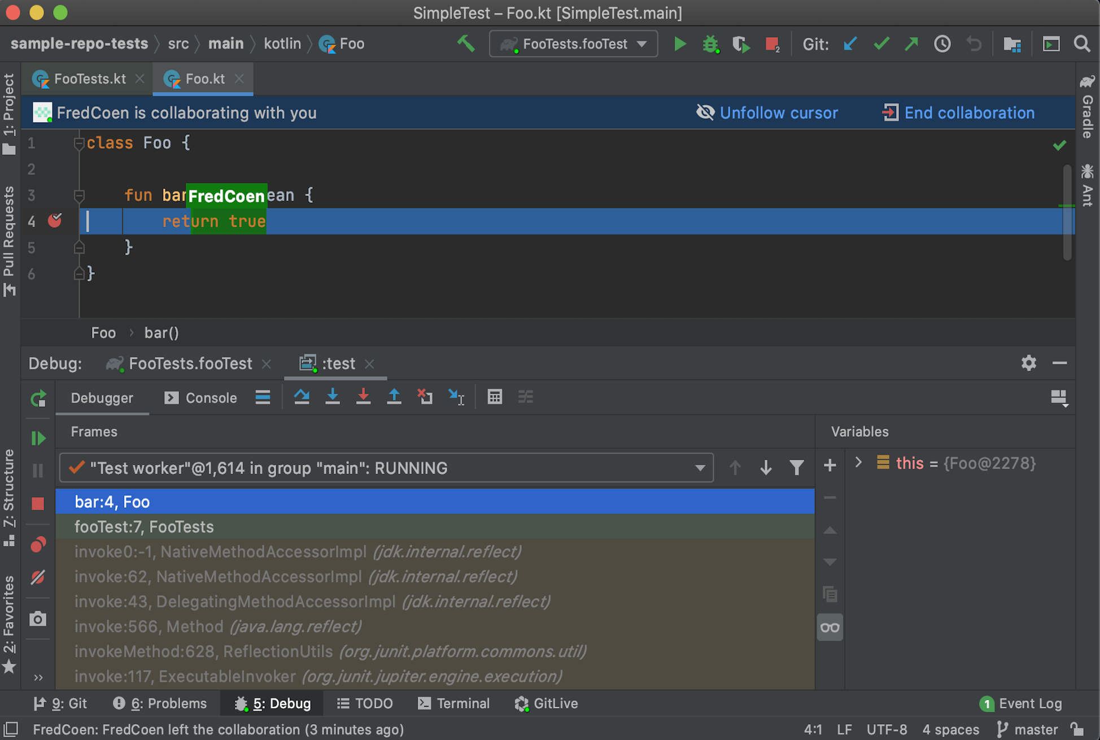1100x740 pixels.
Task: Click Step Over debugger icon
Action: [302, 397]
